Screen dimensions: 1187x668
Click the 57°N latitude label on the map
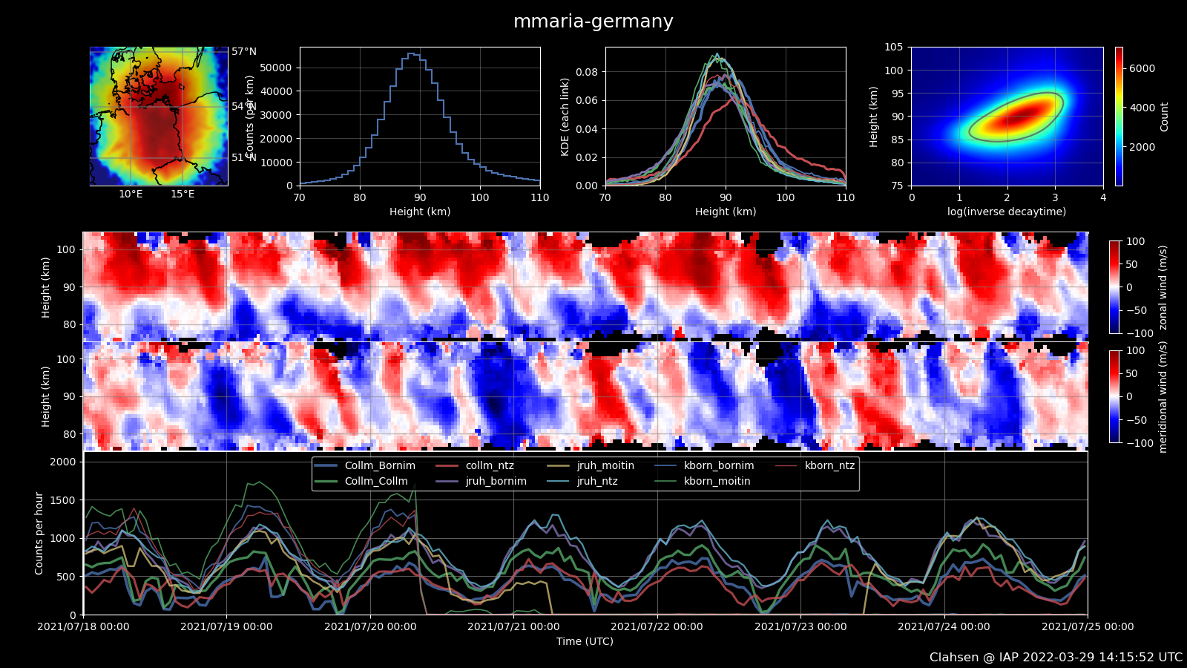tap(244, 51)
